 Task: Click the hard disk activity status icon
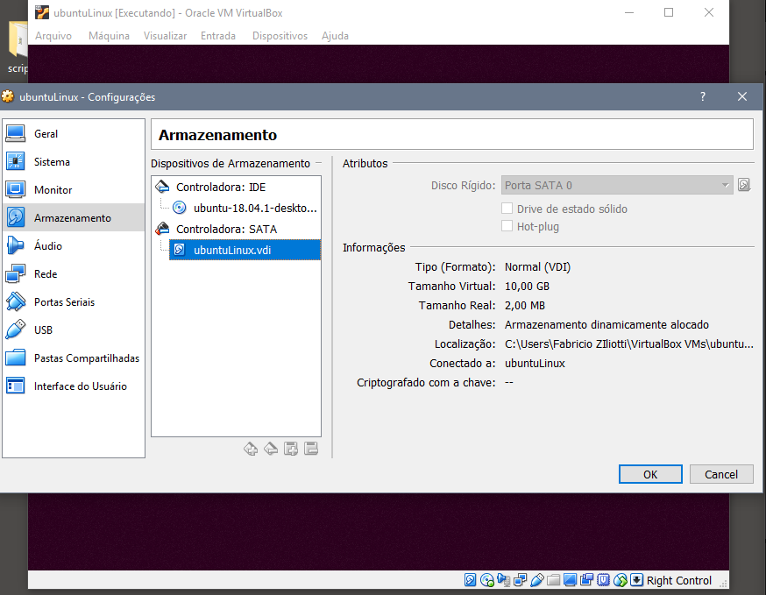pyautogui.click(x=470, y=580)
